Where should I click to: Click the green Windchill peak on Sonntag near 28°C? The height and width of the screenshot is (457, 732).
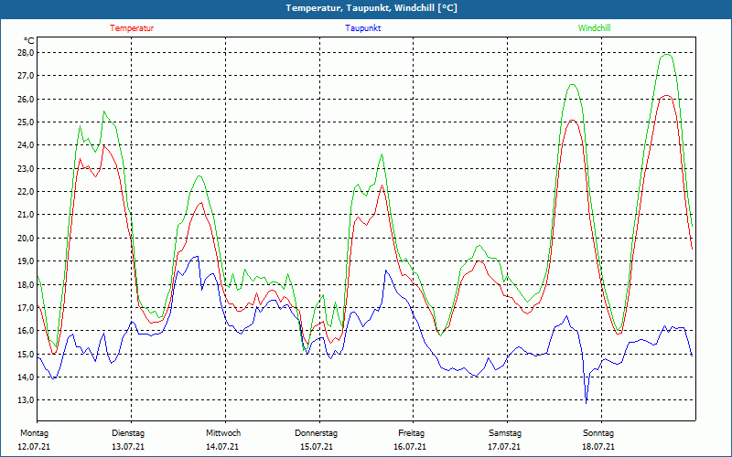tap(667, 55)
